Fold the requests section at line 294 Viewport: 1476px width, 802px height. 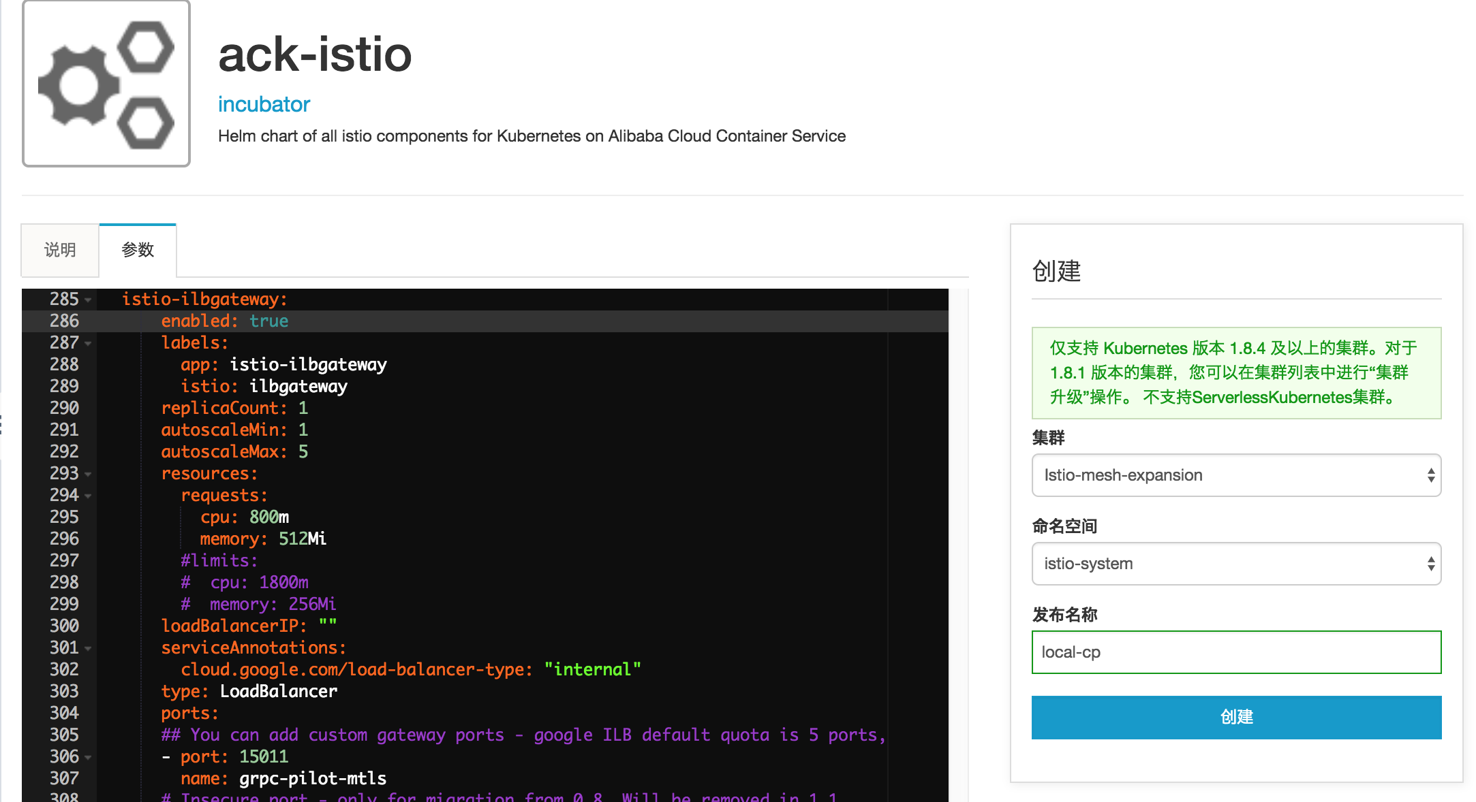click(x=89, y=496)
